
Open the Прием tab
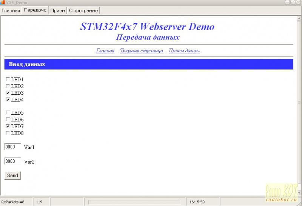[x=58, y=11]
